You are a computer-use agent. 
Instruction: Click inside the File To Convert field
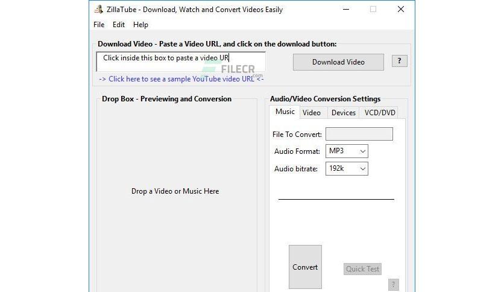pyautogui.click(x=359, y=134)
